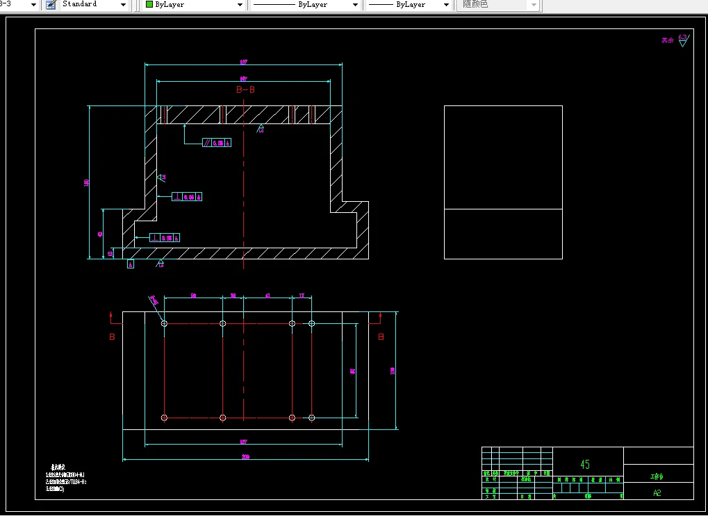Open the table style manager icon
Viewport: 708px width, 516px height.
click(51, 4)
